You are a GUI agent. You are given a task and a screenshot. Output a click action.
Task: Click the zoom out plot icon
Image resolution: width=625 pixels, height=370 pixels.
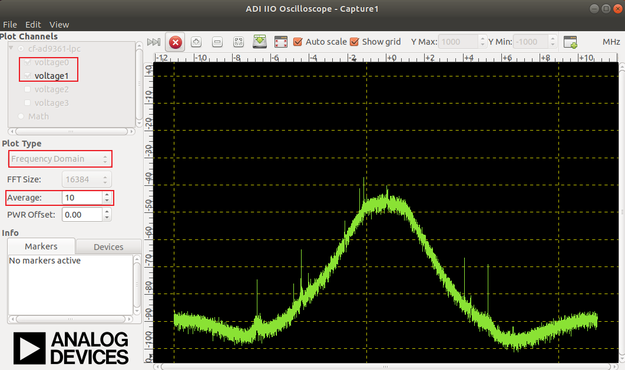click(217, 42)
